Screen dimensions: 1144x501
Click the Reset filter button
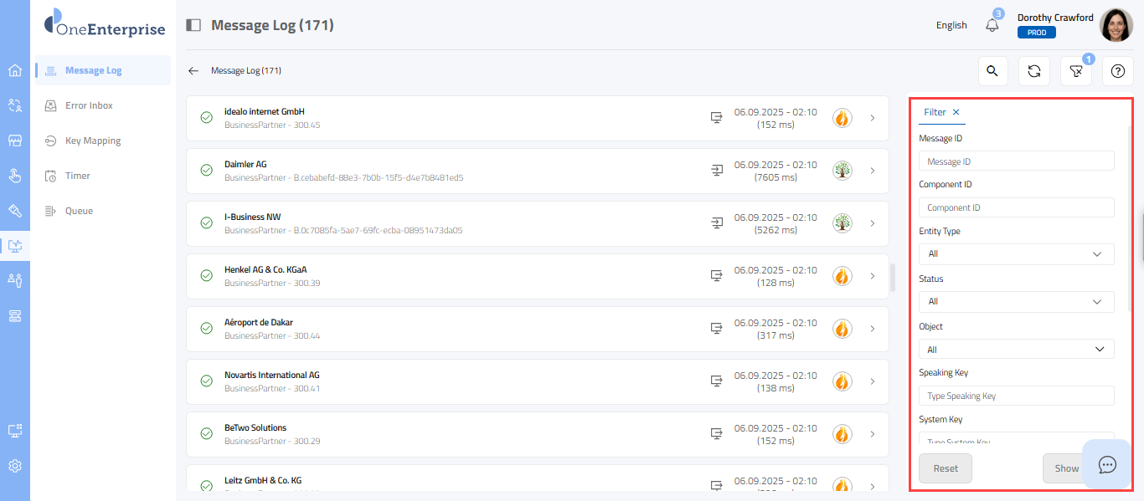[x=946, y=468]
